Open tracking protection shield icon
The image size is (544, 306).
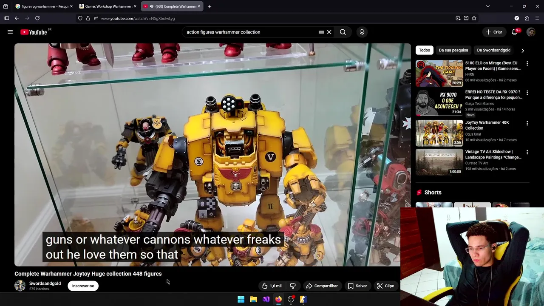coord(80,18)
